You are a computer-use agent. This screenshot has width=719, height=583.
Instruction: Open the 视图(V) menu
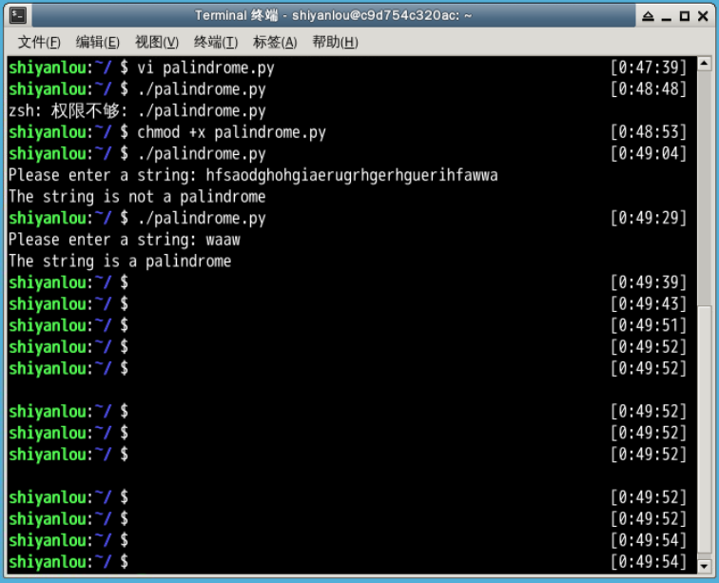click(x=157, y=42)
